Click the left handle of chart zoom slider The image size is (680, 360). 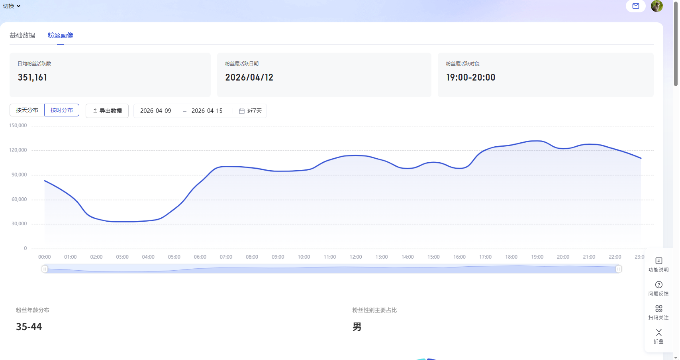tap(45, 269)
